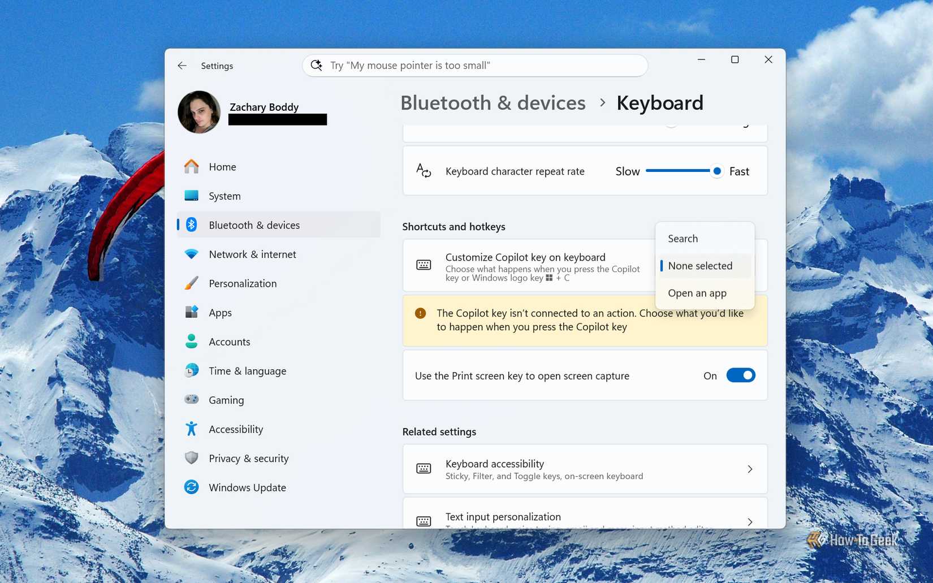Open Keyboard accessibility via its chevron
The height and width of the screenshot is (583, 933).
[x=750, y=469]
